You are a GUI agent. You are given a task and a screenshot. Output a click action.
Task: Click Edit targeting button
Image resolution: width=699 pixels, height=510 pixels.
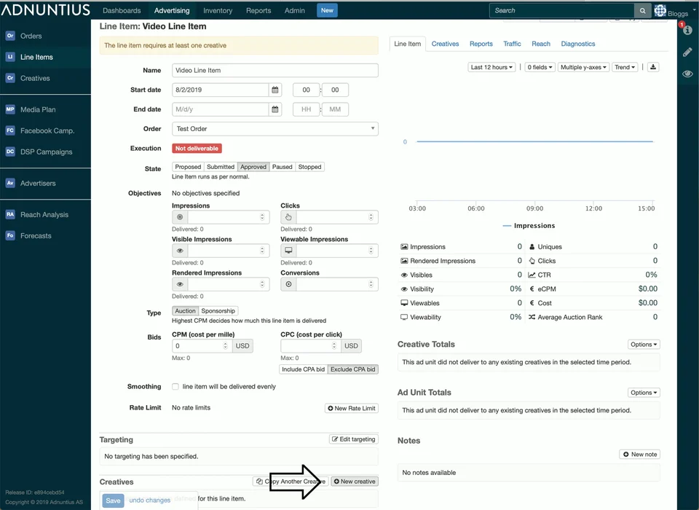(x=354, y=439)
